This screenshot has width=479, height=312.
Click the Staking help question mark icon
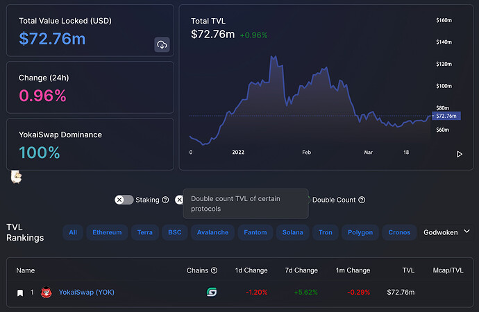click(165, 200)
